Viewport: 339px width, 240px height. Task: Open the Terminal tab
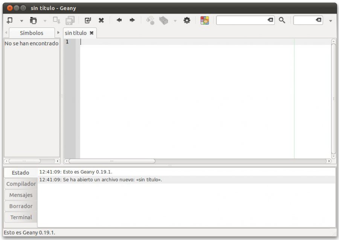21,217
